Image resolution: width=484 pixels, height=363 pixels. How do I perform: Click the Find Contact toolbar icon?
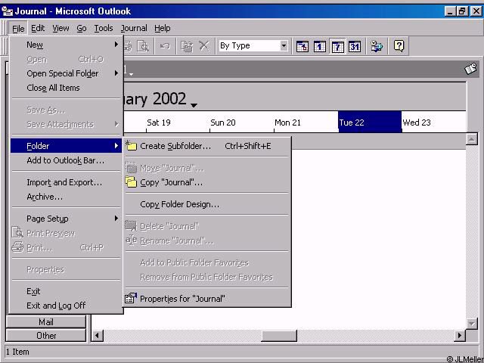[x=377, y=46]
